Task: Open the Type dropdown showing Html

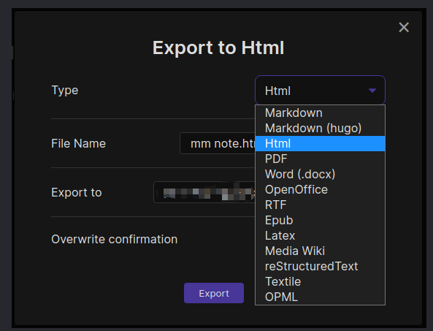Action: pos(320,91)
